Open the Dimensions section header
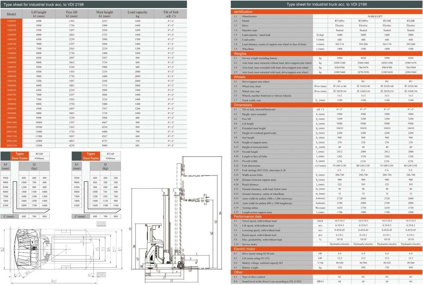Viewport: 423px width, 285px height. [243, 104]
